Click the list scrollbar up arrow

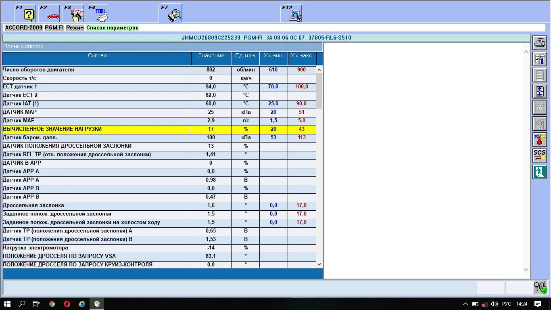point(319,70)
